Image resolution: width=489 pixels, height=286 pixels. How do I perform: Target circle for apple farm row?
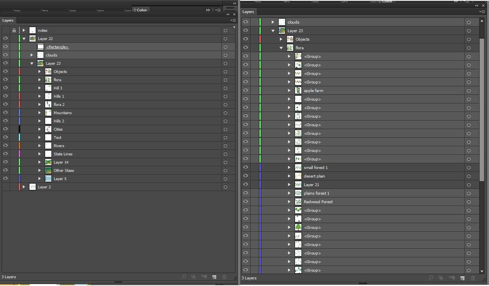click(x=469, y=91)
